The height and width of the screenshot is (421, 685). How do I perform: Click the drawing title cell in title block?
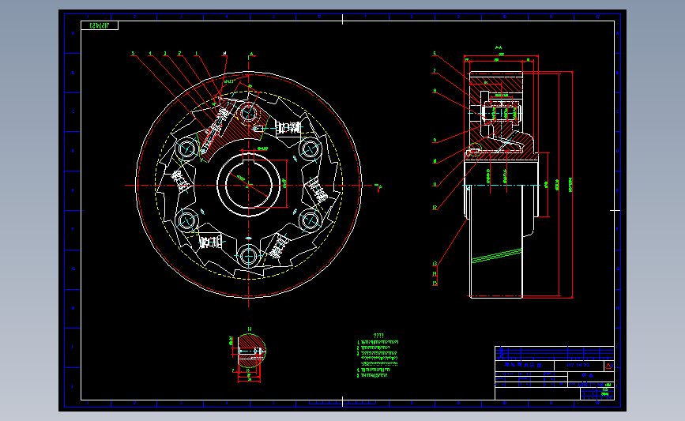(x=525, y=365)
